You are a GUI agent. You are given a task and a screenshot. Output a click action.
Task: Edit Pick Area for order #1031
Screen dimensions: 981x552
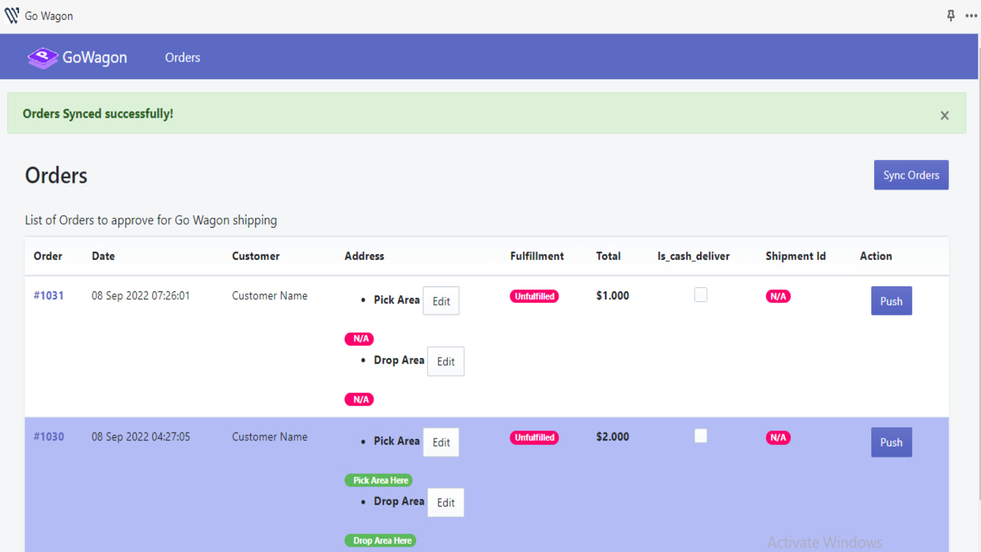tap(441, 301)
